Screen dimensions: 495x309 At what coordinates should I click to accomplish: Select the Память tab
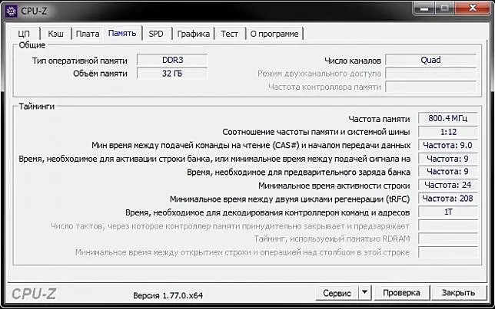point(122,33)
